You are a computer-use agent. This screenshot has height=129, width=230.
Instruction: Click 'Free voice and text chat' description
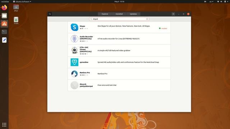coord(107,85)
